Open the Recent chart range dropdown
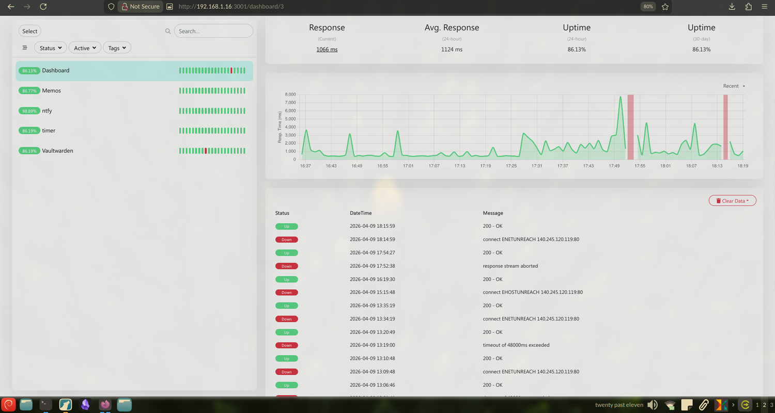The image size is (775, 413). 734,86
